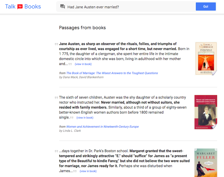This screenshot has width=224, height=177.
Task: Click the opening quote icon of third passage
Action: click(56, 151)
